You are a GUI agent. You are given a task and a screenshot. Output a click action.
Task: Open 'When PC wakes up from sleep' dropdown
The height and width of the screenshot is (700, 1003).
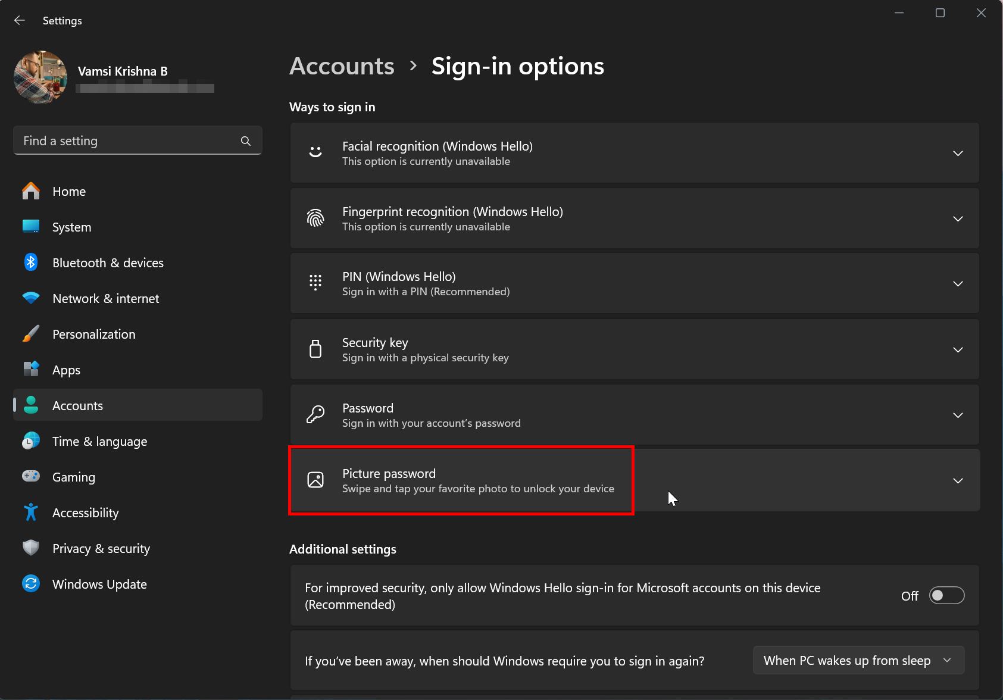[x=858, y=660]
